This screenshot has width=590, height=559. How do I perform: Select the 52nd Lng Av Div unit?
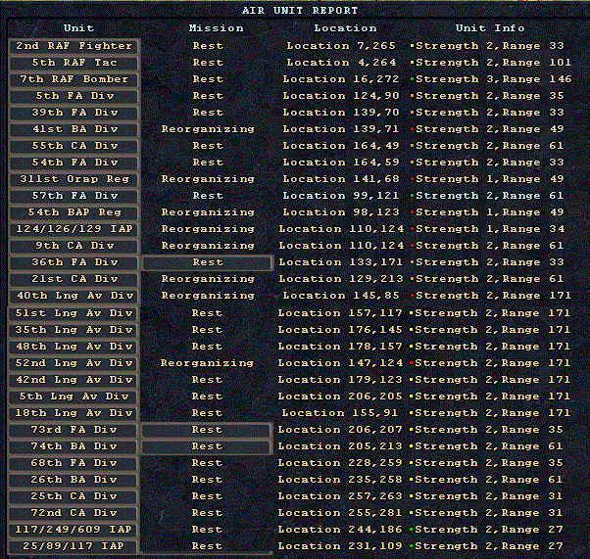[x=73, y=363]
